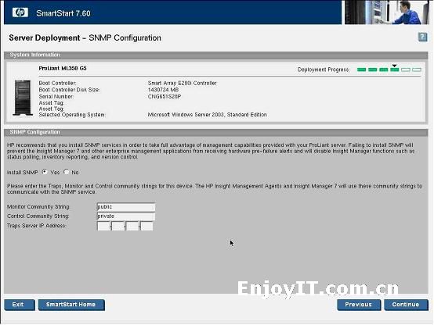The width and height of the screenshot is (434, 325).
Task: Go to SmartStart Home
Action: [71, 305]
